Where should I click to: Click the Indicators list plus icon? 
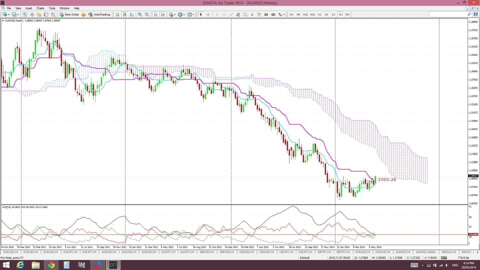click(171, 14)
